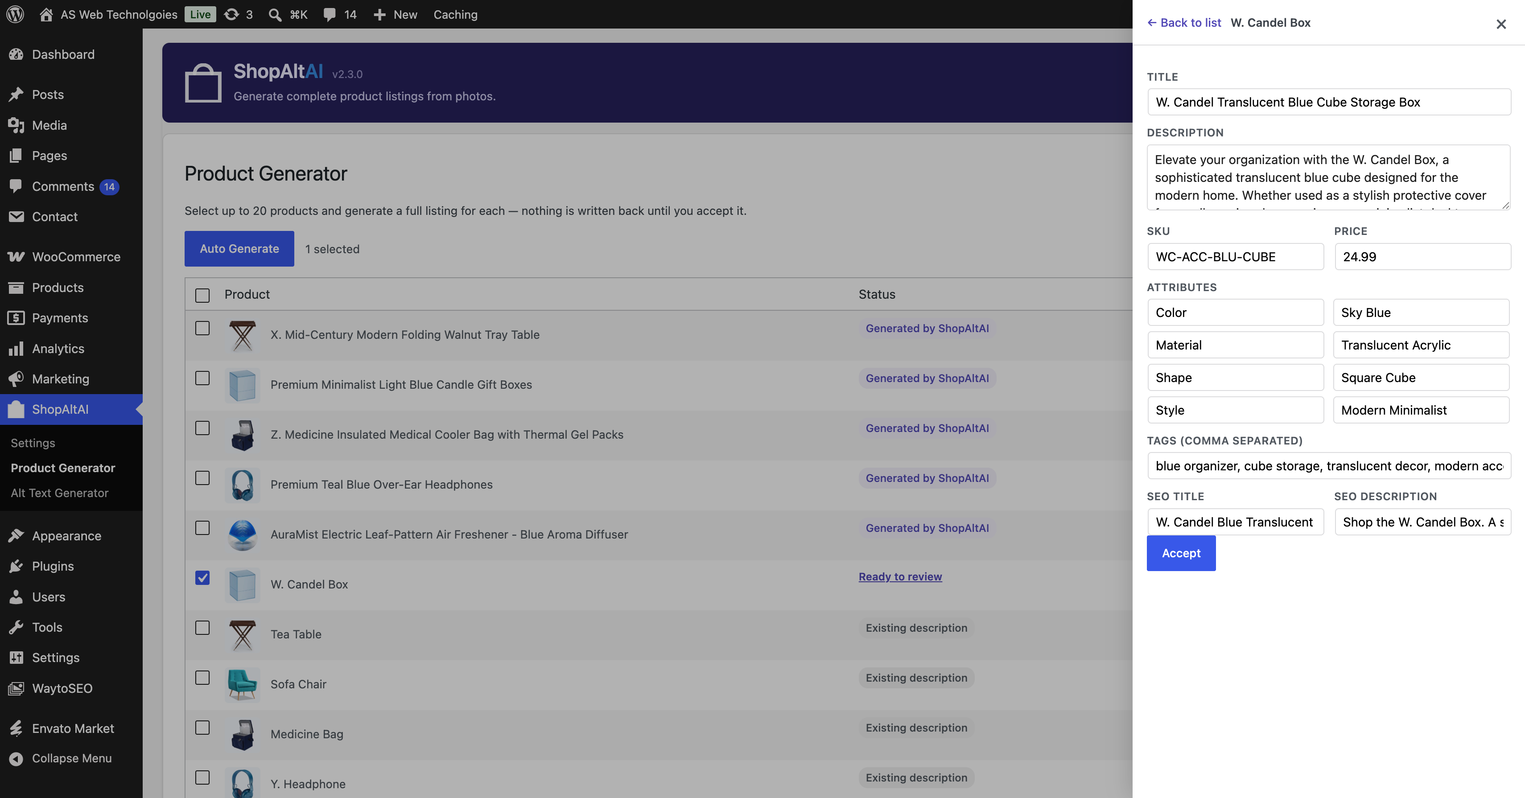Edit the Translucent Acrylic attribute value

click(1422, 345)
